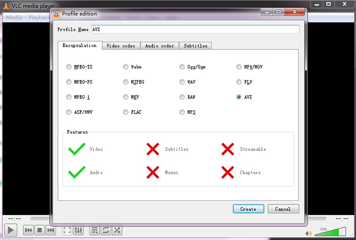Click the green Video checkmark icon
The image size is (356, 240).
point(77,149)
